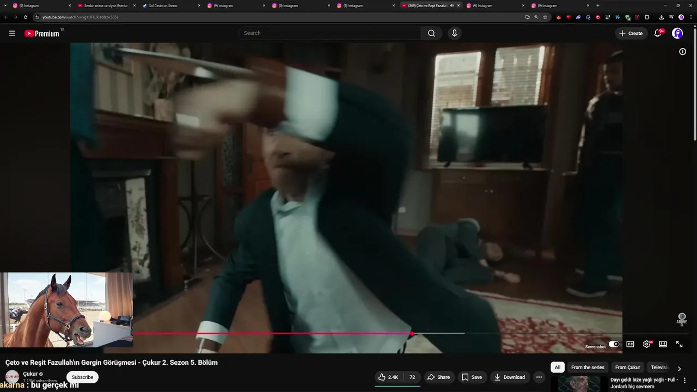Open Dayı geldi bize yağlı yağlı title

[x=644, y=383]
